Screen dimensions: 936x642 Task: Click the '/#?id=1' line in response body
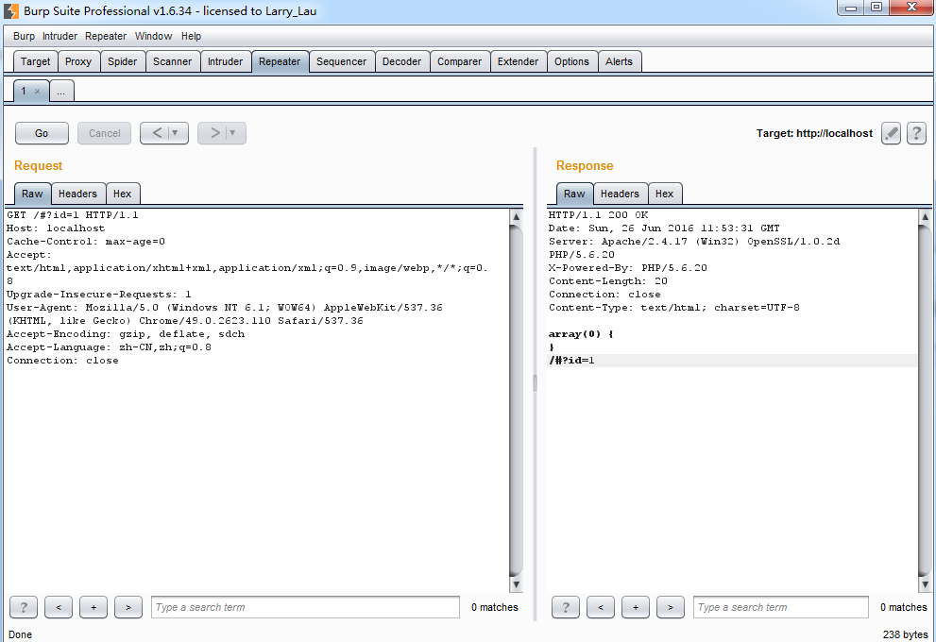(571, 361)
